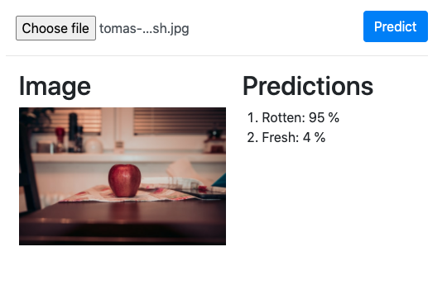Click the tablet lying on the table
Screen dimensions: 447x299
click(201, 193)
